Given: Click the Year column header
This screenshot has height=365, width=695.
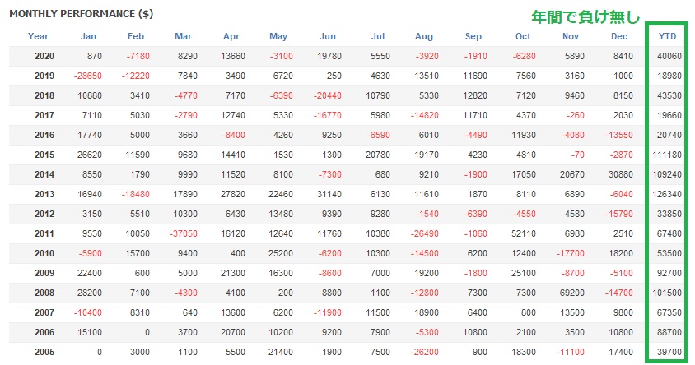Looking at the screenshot, I should (x=38, y=36).
